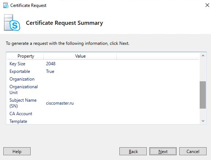Image resolution: width=211 pixels, height=160 pixels.
Task: Click the large Skype server wizard icon
Action: 12,23
